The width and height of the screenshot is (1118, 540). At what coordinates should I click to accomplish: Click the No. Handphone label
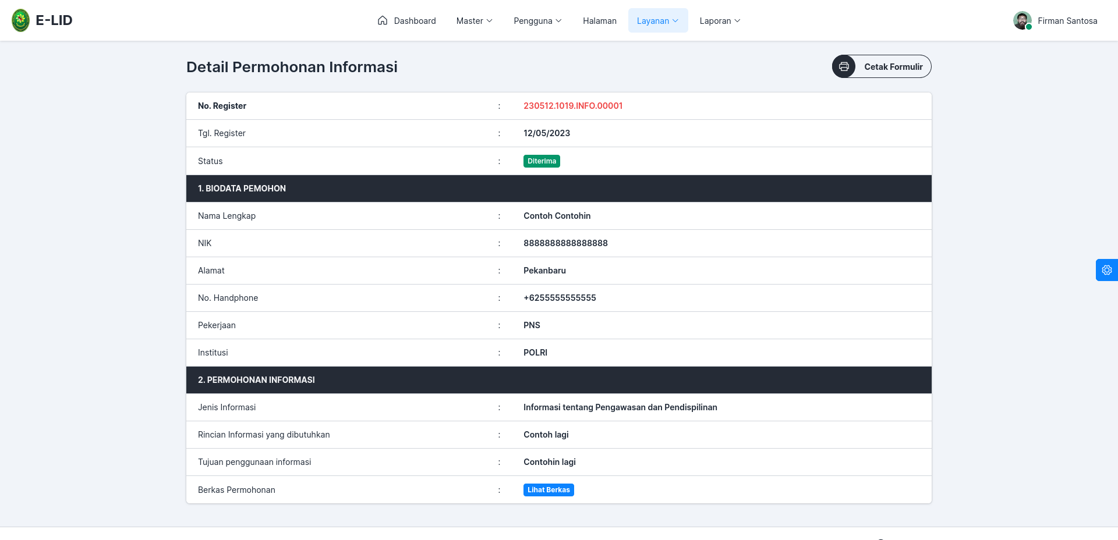point(228,298)
